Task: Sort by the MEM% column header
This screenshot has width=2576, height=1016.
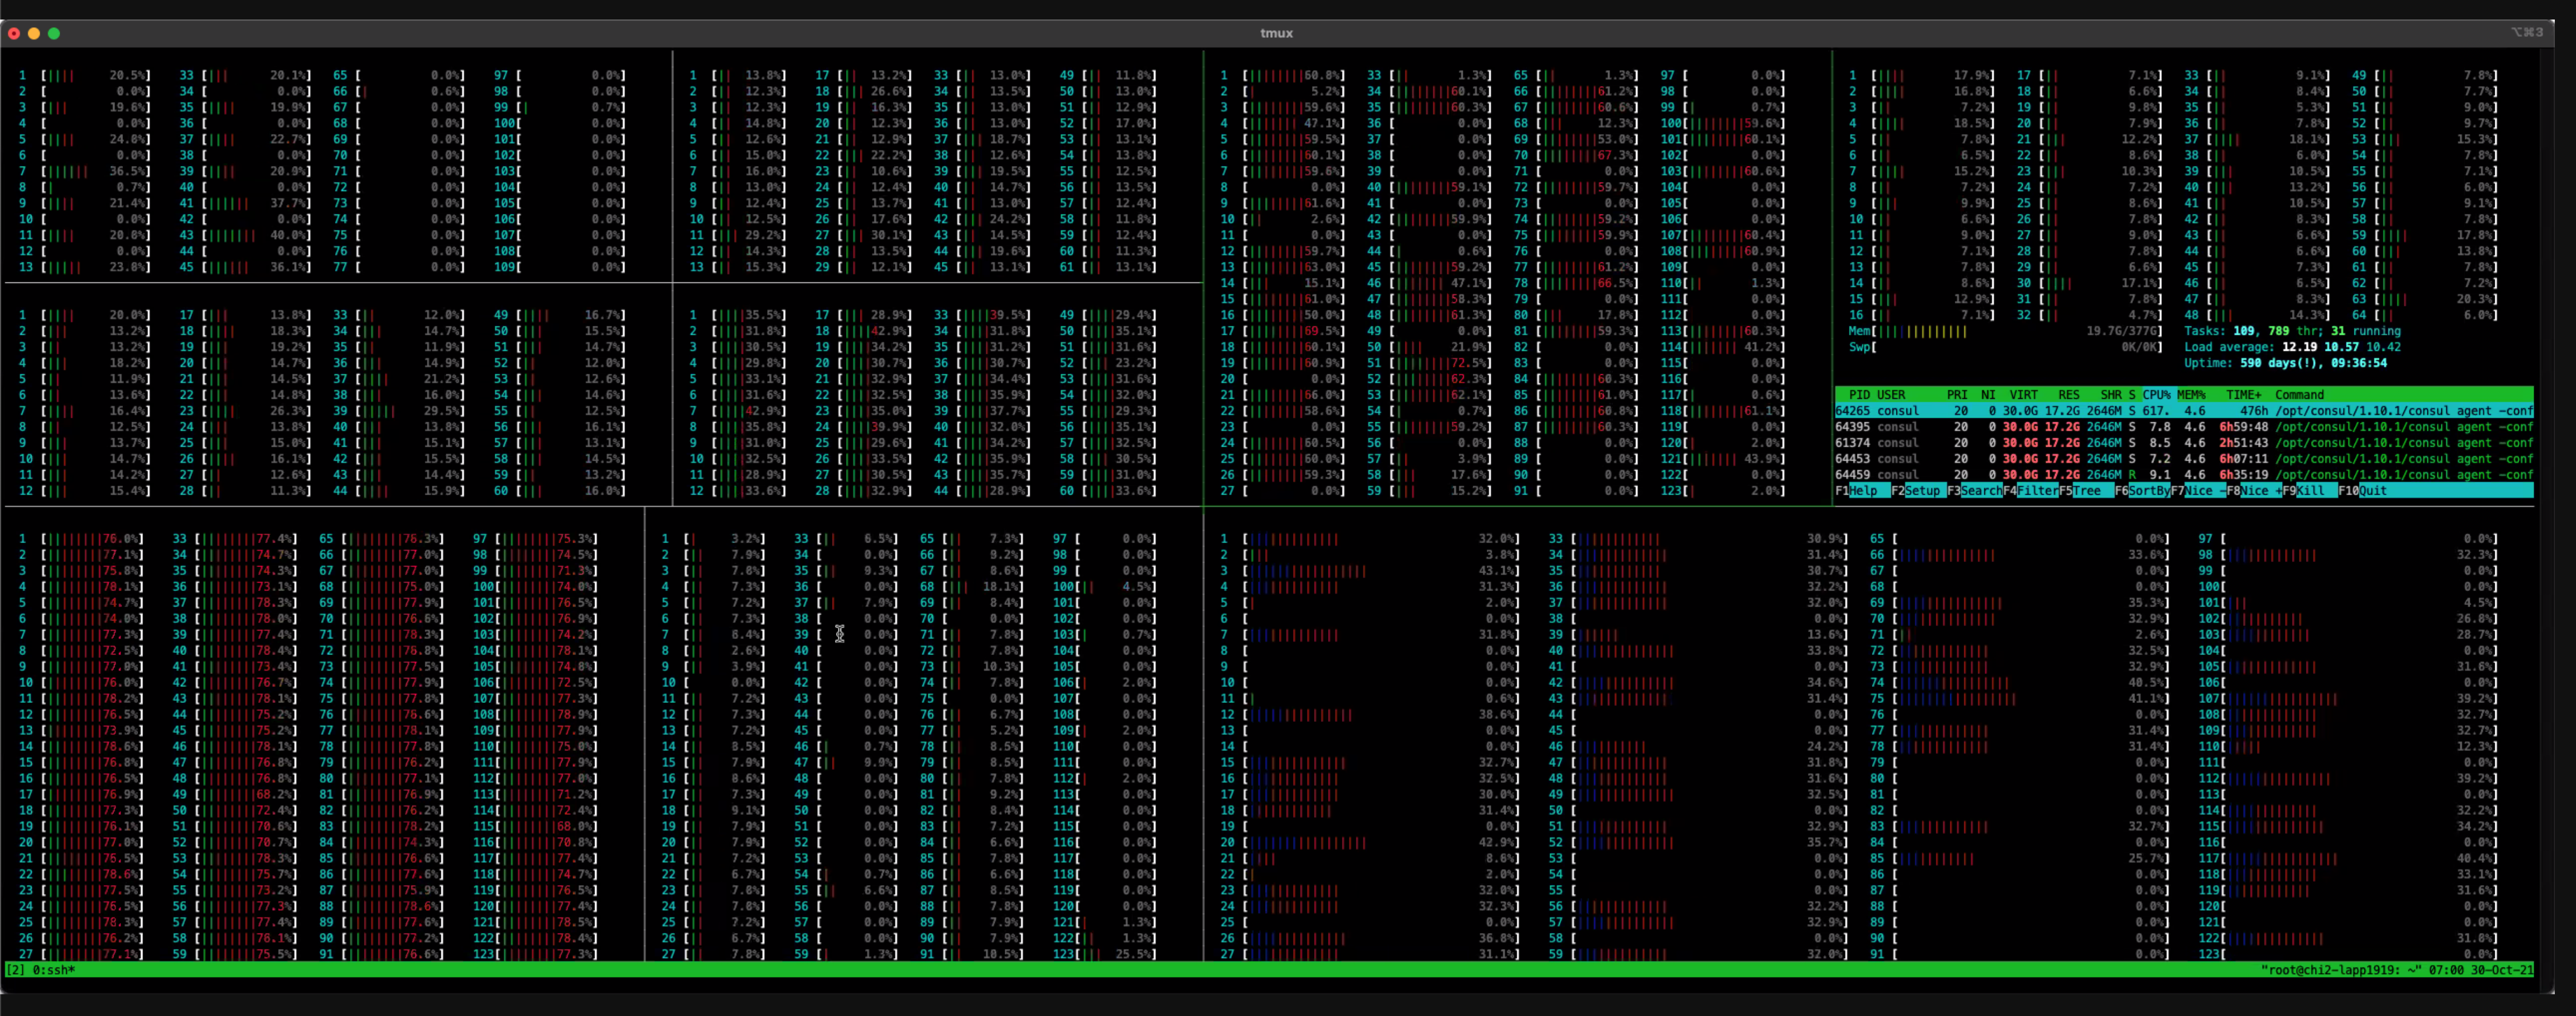Action: coord(2190,394)
